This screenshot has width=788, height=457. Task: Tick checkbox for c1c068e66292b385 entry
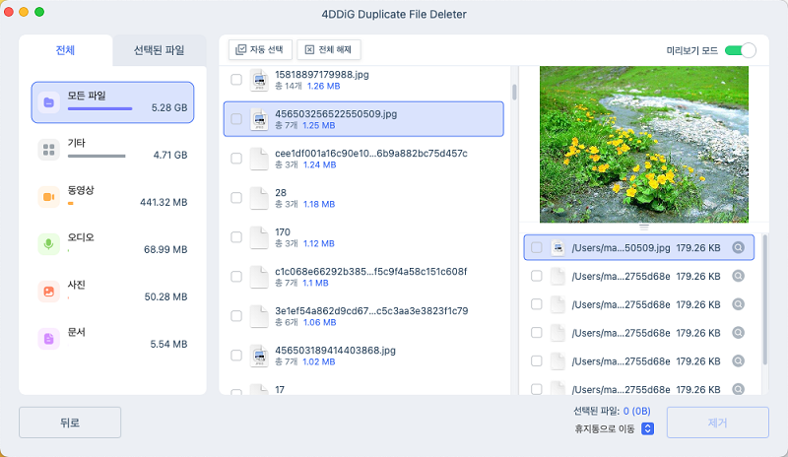(x=236, y=277)
